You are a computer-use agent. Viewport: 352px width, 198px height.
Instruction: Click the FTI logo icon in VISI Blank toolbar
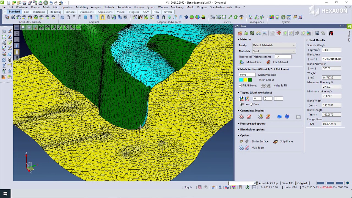(x=331, y=33)
